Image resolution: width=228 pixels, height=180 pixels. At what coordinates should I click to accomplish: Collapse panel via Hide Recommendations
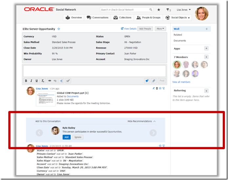click(x=142, y=121)
